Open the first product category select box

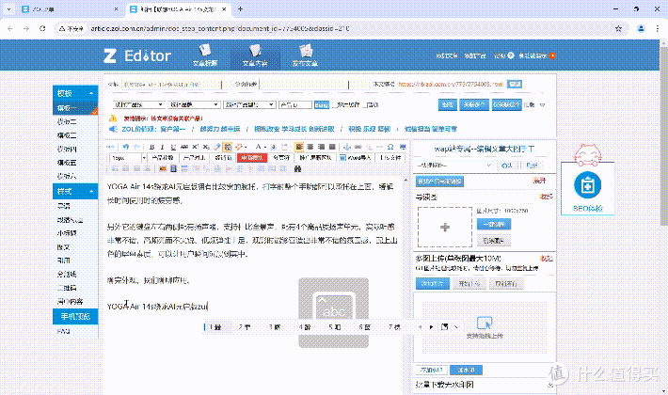[138, 104]
